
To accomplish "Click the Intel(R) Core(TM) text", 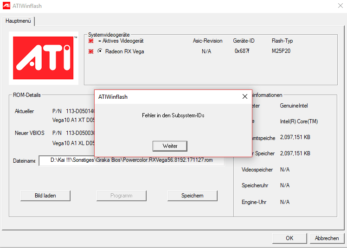I will [x=299, y=121].
